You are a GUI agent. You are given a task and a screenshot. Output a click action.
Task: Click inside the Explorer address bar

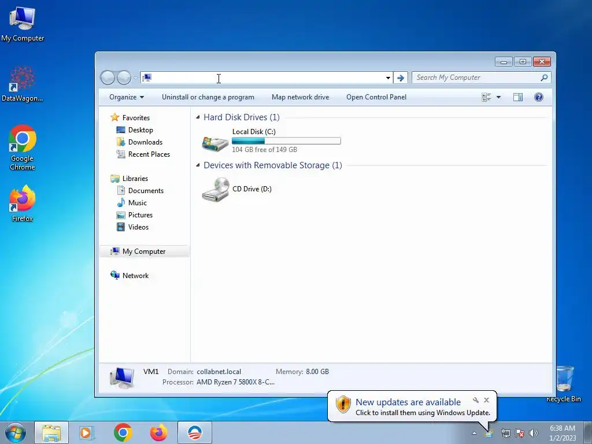pyautogui.click(x=266, y=78)
